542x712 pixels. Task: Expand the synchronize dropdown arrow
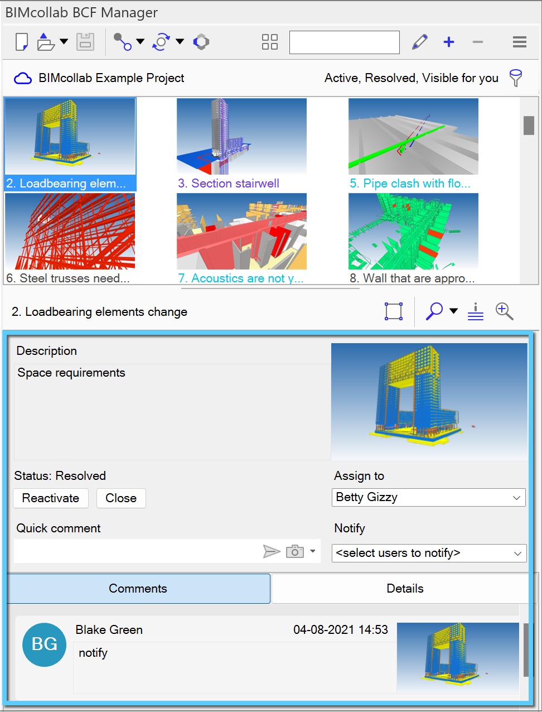180,41
